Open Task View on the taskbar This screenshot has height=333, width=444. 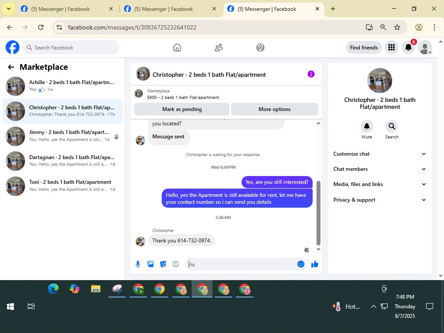pyautogui.click(x=31, y=307)
